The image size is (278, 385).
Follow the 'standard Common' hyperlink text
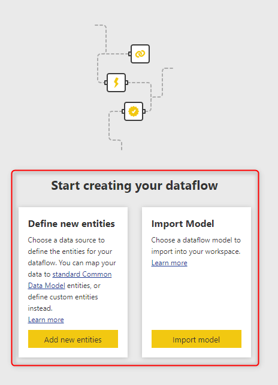[x=82, y=274]
